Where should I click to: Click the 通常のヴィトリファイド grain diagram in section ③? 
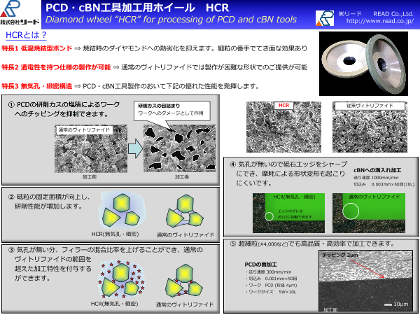click(183, 281)
